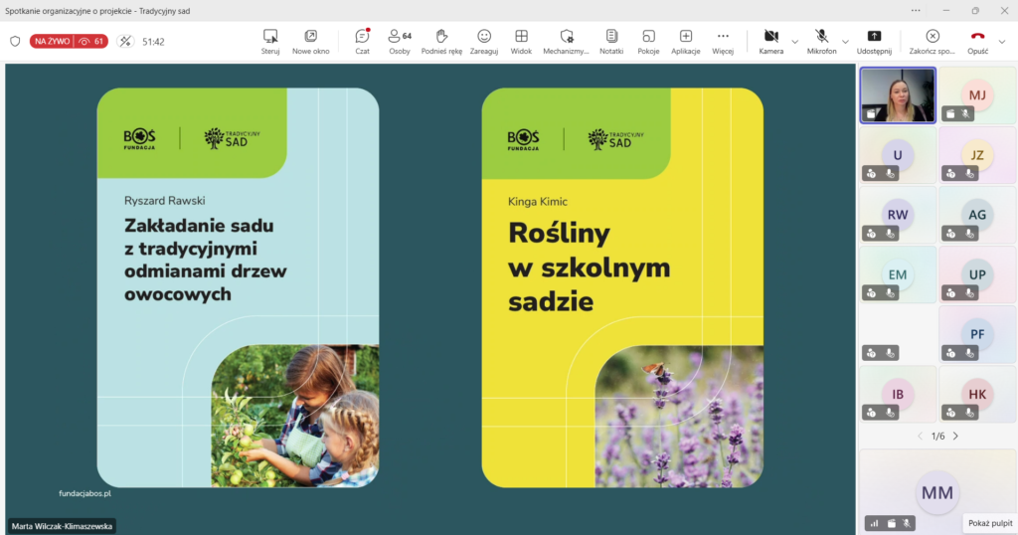Viewport: 1018px width, 535px height.
Task: Open the Czat chat panel
Action: point(362,42)
